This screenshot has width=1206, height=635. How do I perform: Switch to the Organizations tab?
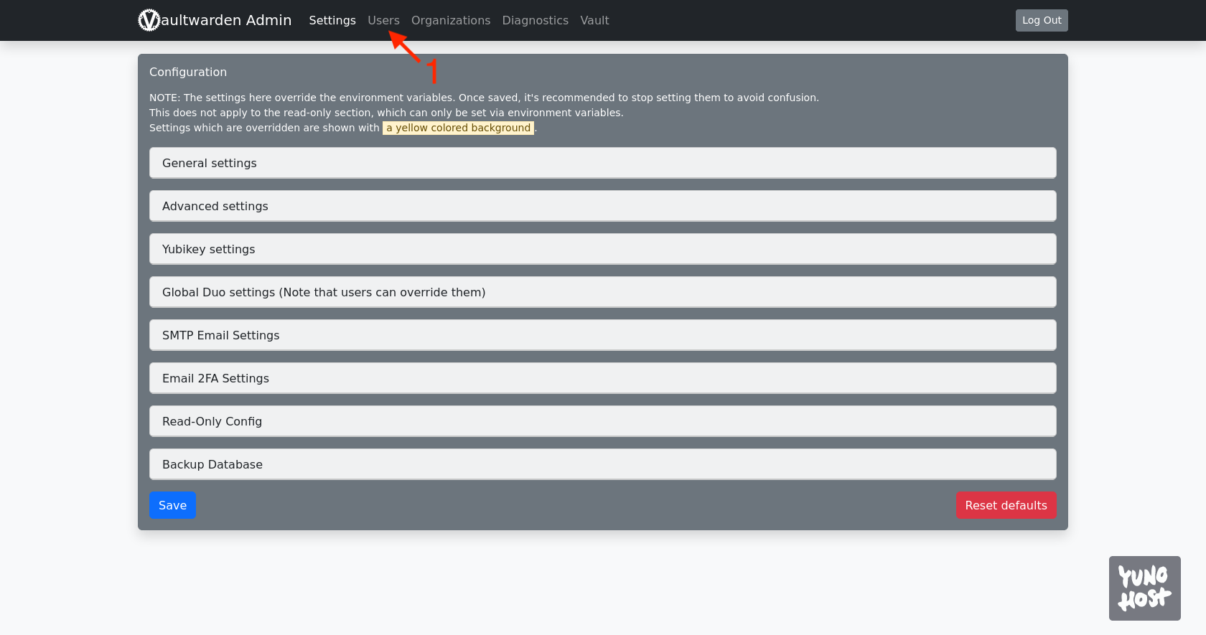click(450, 20)
